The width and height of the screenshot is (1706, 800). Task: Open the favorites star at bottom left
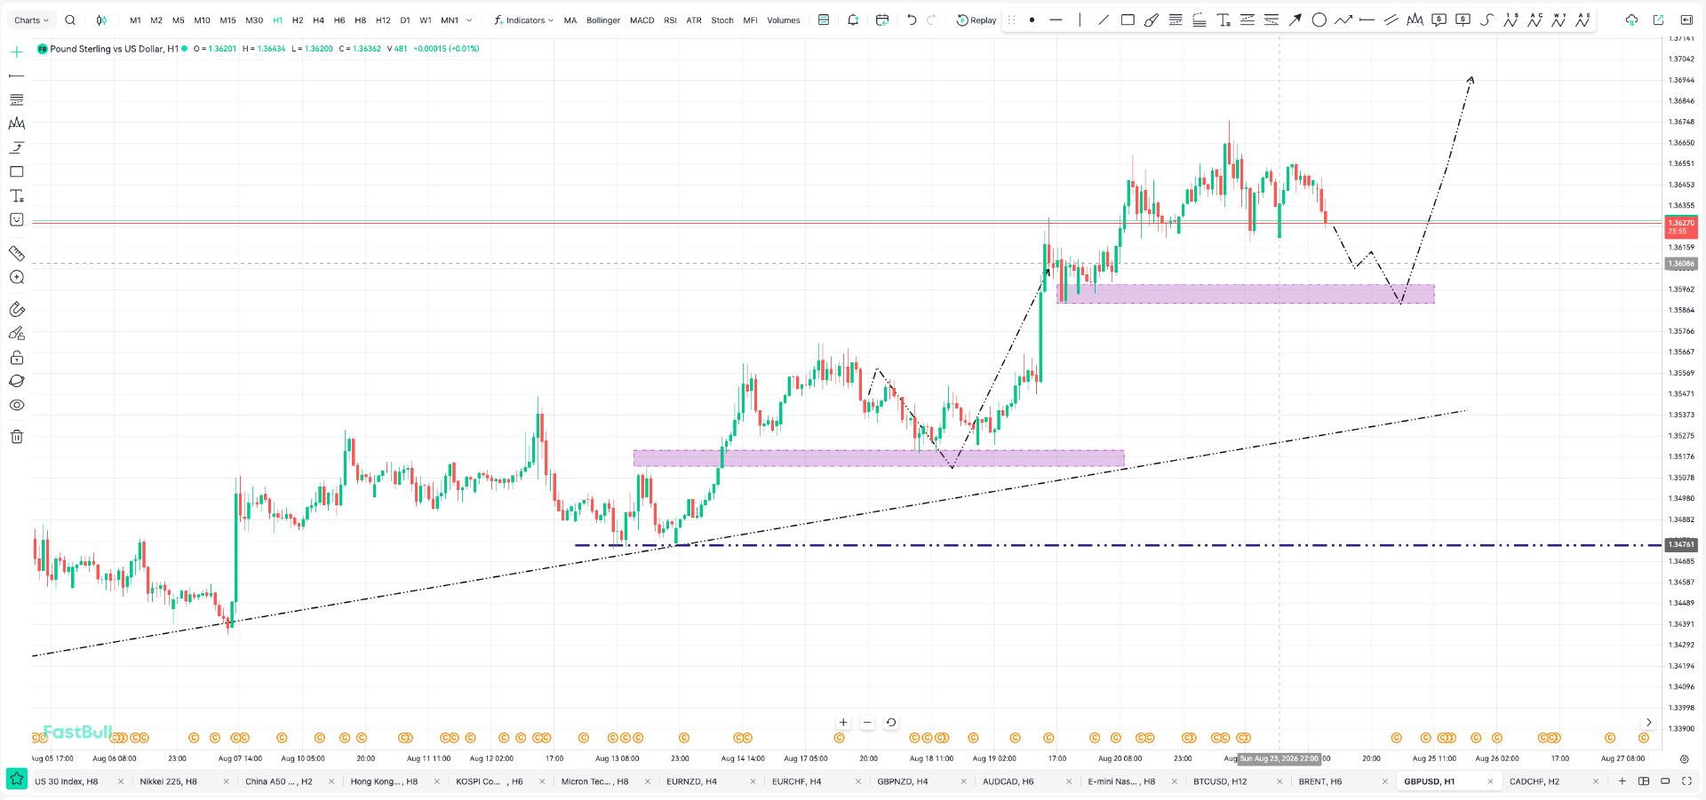click(x=16, y=780)
